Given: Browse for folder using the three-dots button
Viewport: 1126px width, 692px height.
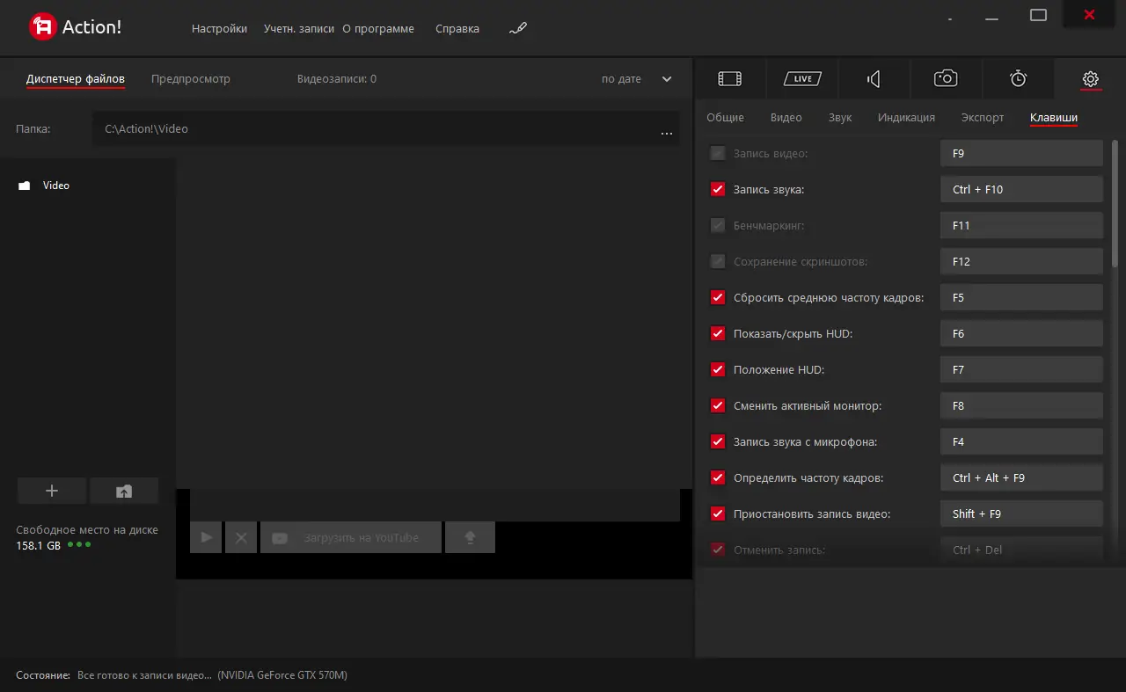Looking at the screenshot, I should pyautogui.click(x=666, y=133).
